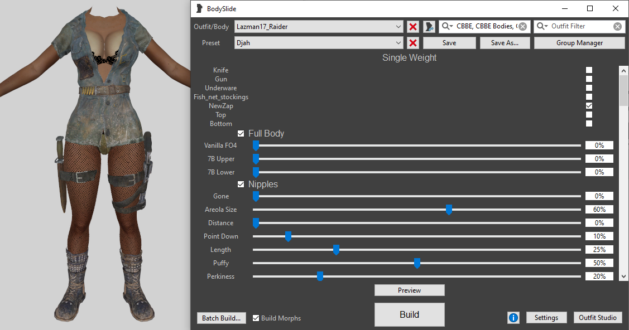Click the Perkiness slider handle
The height and width of the screenshot is (330, 629).
point(320,276)
